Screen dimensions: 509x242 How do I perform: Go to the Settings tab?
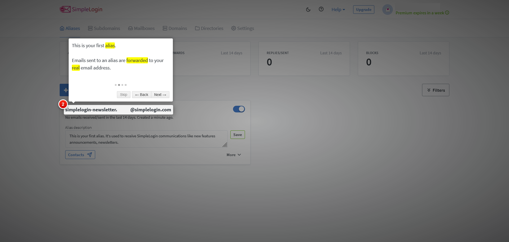click(x=243, y=28)
